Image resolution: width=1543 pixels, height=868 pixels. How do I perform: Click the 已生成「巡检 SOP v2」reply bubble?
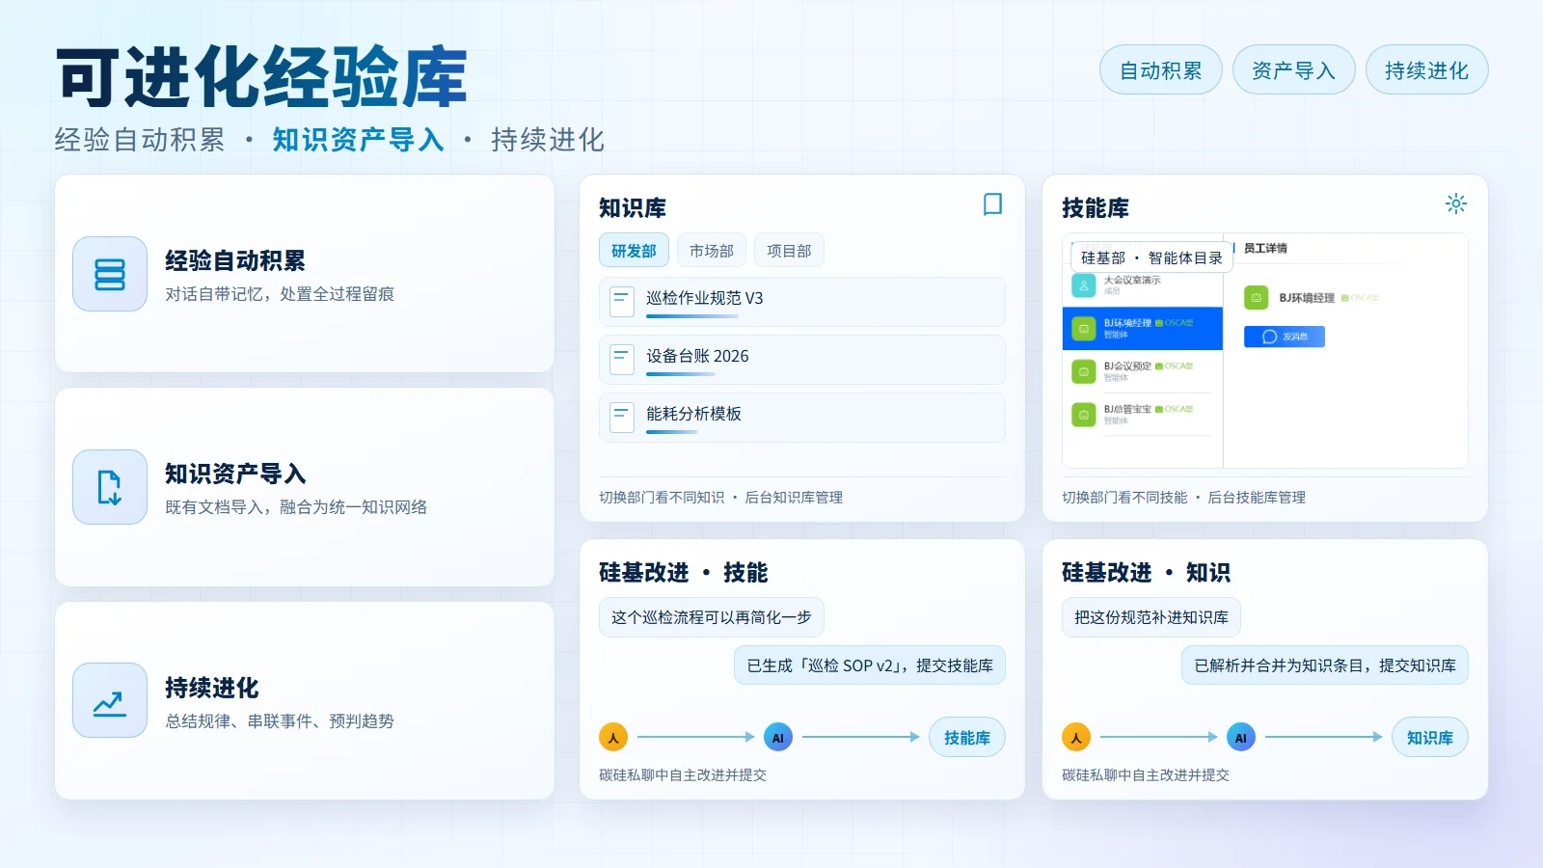pyautogui.click(x=870, y=665)
